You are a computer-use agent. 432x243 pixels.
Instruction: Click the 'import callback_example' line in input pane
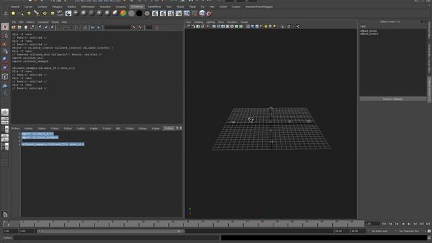[x=40, y=137]
